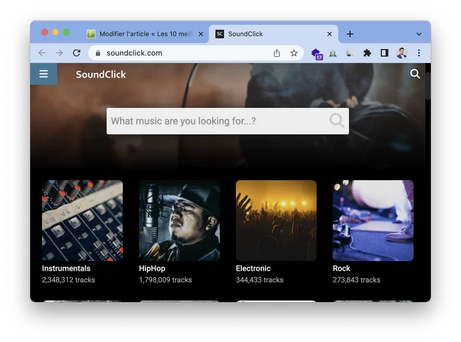Click the Rock title link
Image resolution: width=461 pixels, height=342 pixels.
(x=341, y=268)
